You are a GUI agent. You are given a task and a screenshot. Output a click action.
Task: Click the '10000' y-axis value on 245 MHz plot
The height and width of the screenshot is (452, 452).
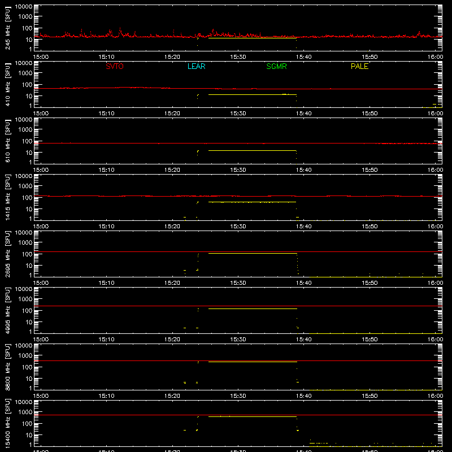[x=24, y=7]
